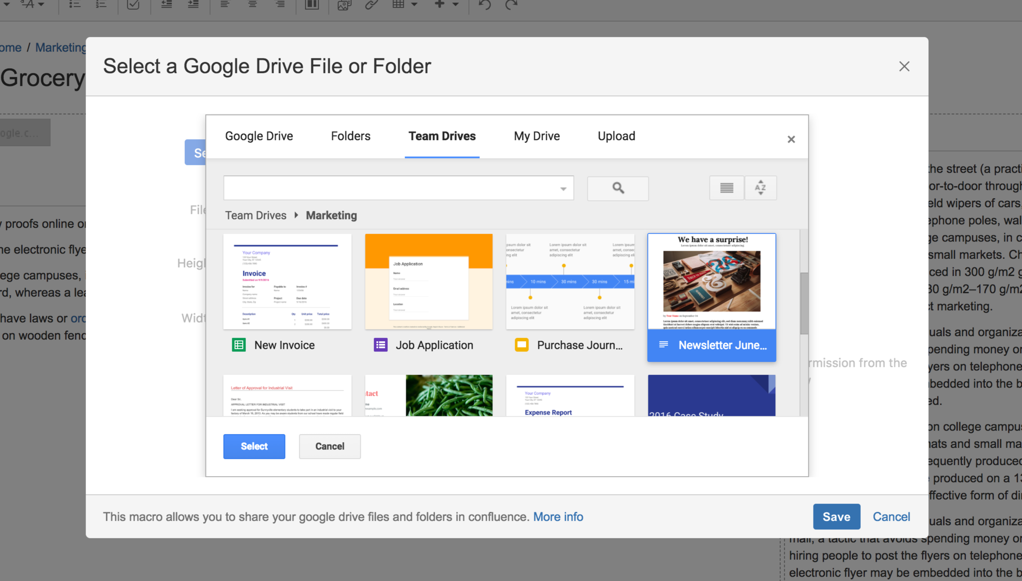Click the redo icon in the editor toolbar
Screen dimensions: 1022x581
tap(511, 5)
